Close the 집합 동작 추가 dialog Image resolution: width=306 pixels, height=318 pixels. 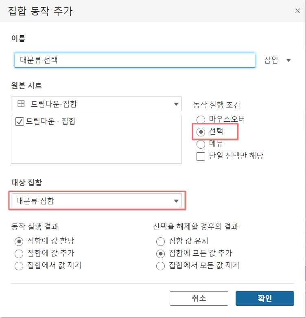pos(297,11)
